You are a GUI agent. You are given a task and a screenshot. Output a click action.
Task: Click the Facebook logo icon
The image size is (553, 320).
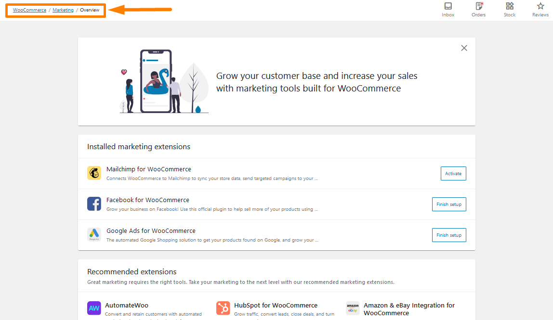[x=94, y=204]
